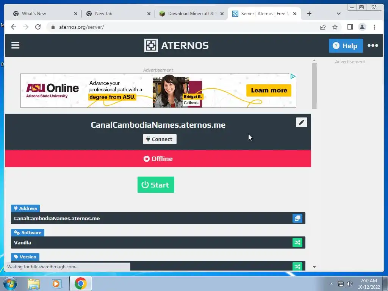The width and height of the screenshot is (388, 291).
Task: Open Chrome profile icon
Action: pyautogui.click(x=362, y=27)
